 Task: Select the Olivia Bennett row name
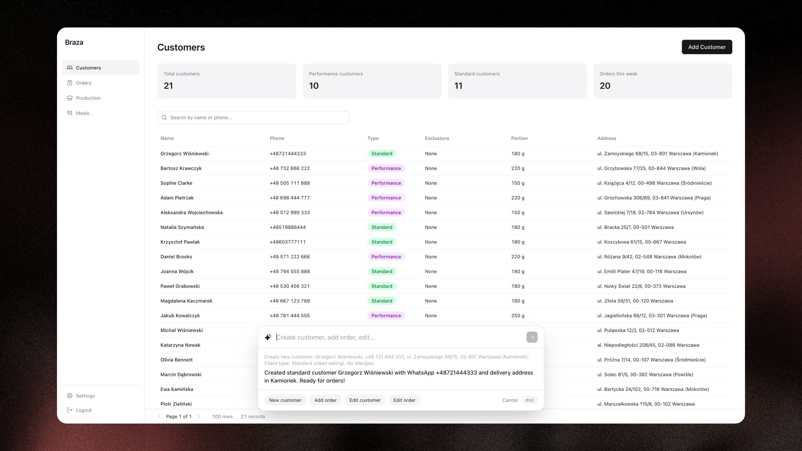pyautogui.click(x=176, y=360)
